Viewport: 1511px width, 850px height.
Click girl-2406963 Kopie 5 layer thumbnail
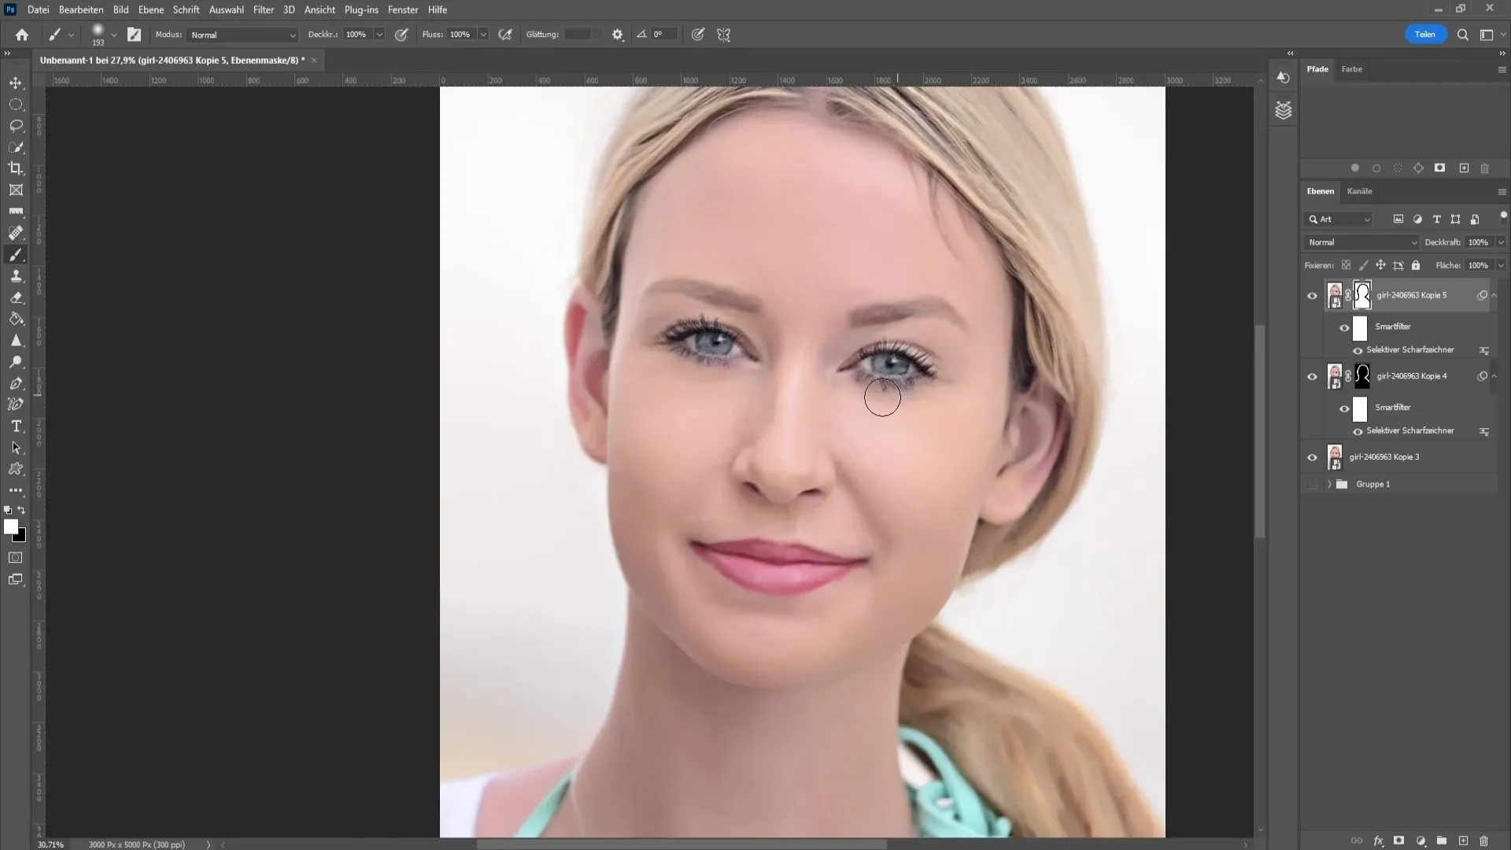tap(1335, 295)
